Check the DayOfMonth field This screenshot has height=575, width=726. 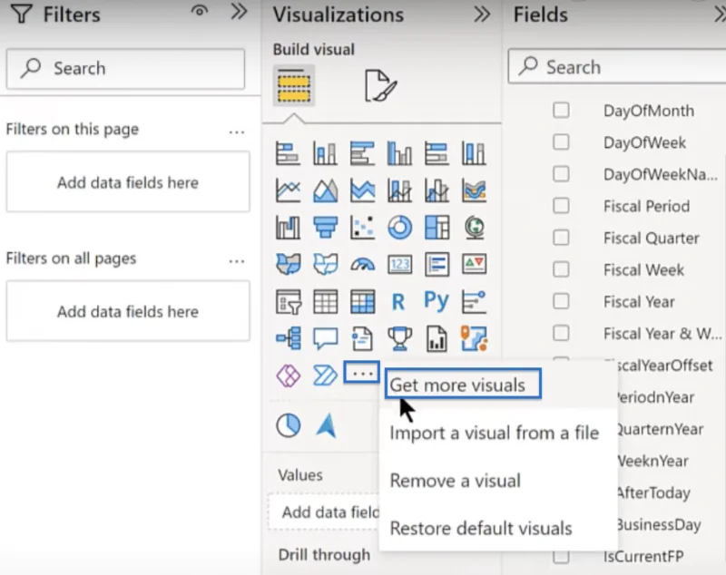click(x=561, y=111)
